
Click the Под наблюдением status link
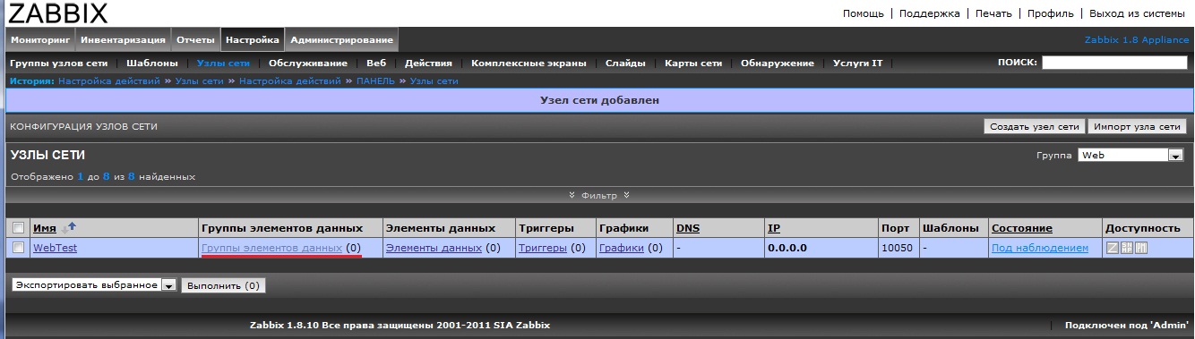pos(1040,248)
